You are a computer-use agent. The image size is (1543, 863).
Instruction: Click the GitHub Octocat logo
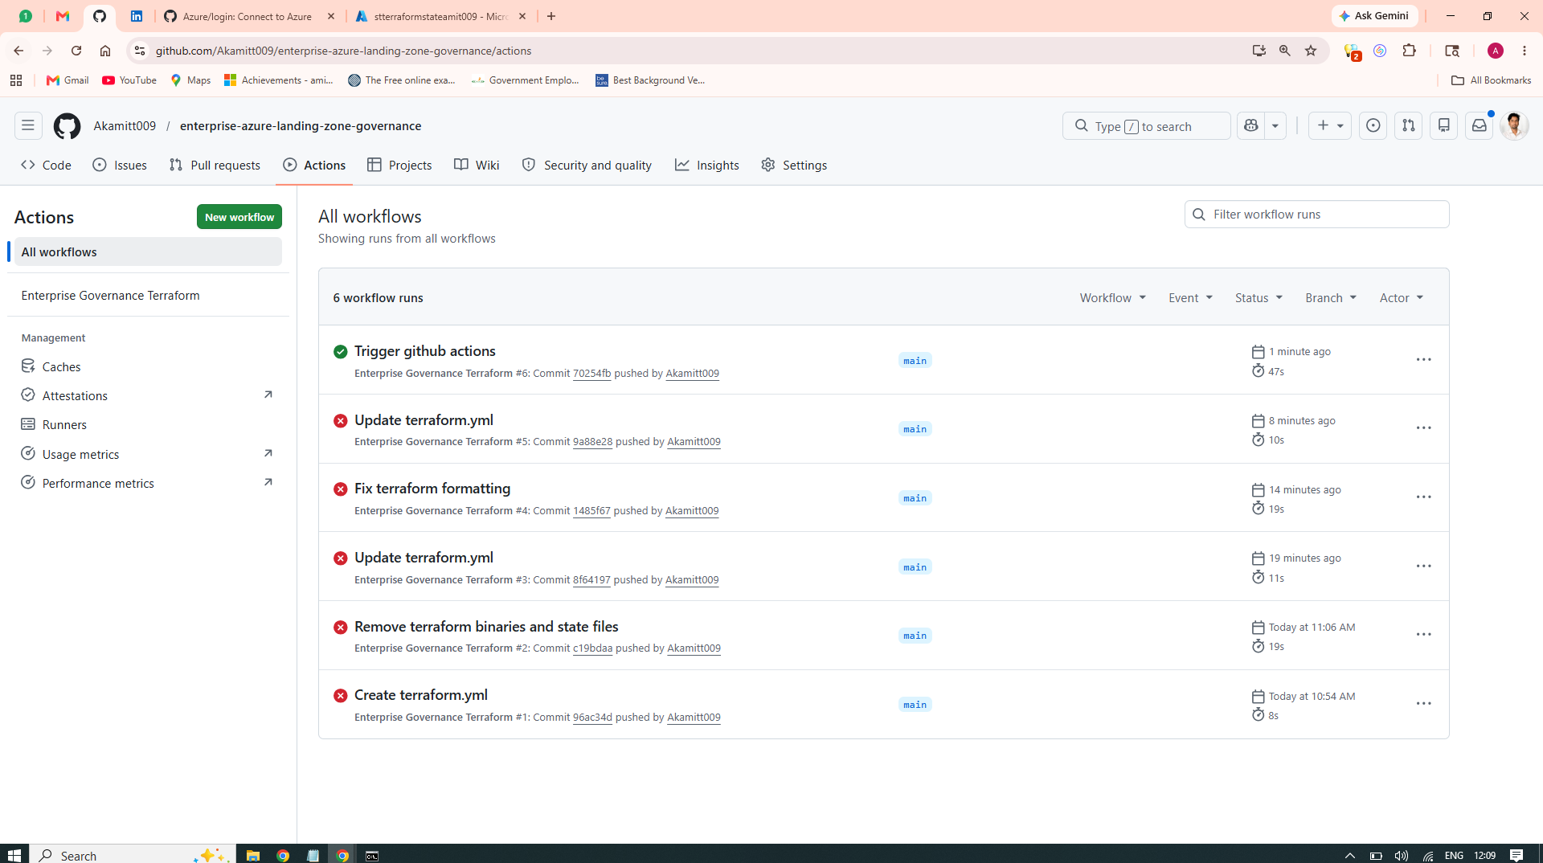pyautogui.click(x=67, y=126)
